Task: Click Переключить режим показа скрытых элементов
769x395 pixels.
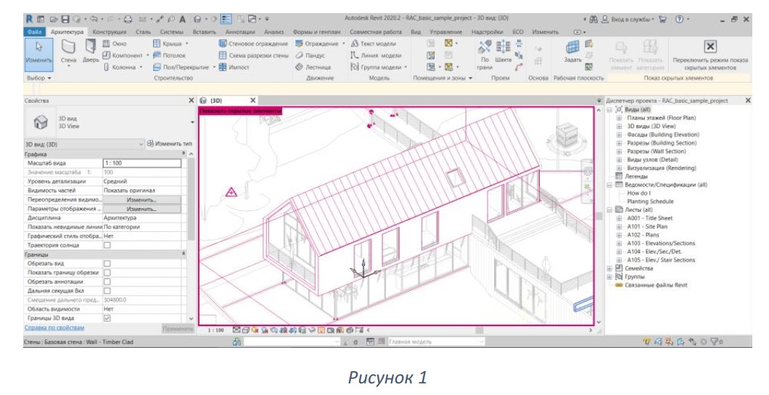Action: 710,54
